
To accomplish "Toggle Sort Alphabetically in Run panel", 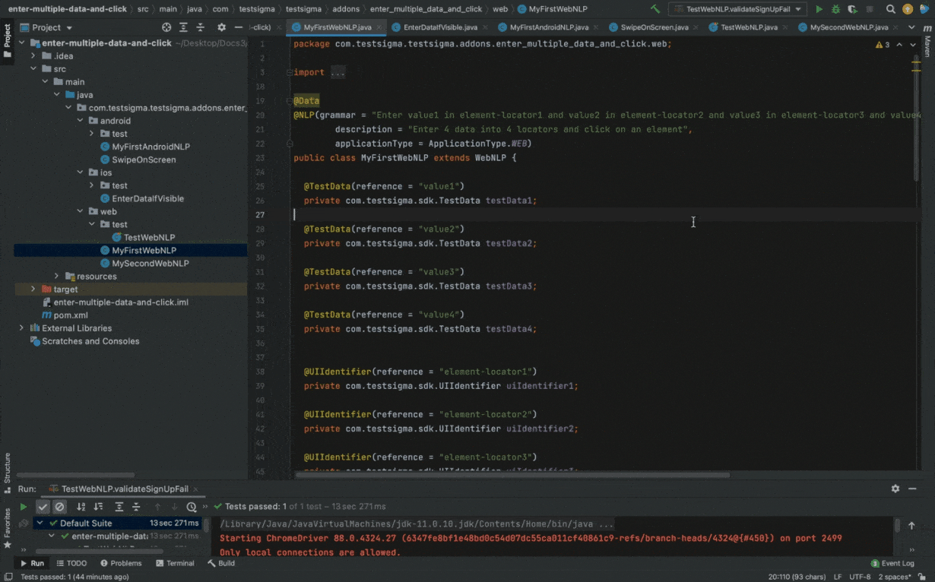I will [x=81, y=507].
